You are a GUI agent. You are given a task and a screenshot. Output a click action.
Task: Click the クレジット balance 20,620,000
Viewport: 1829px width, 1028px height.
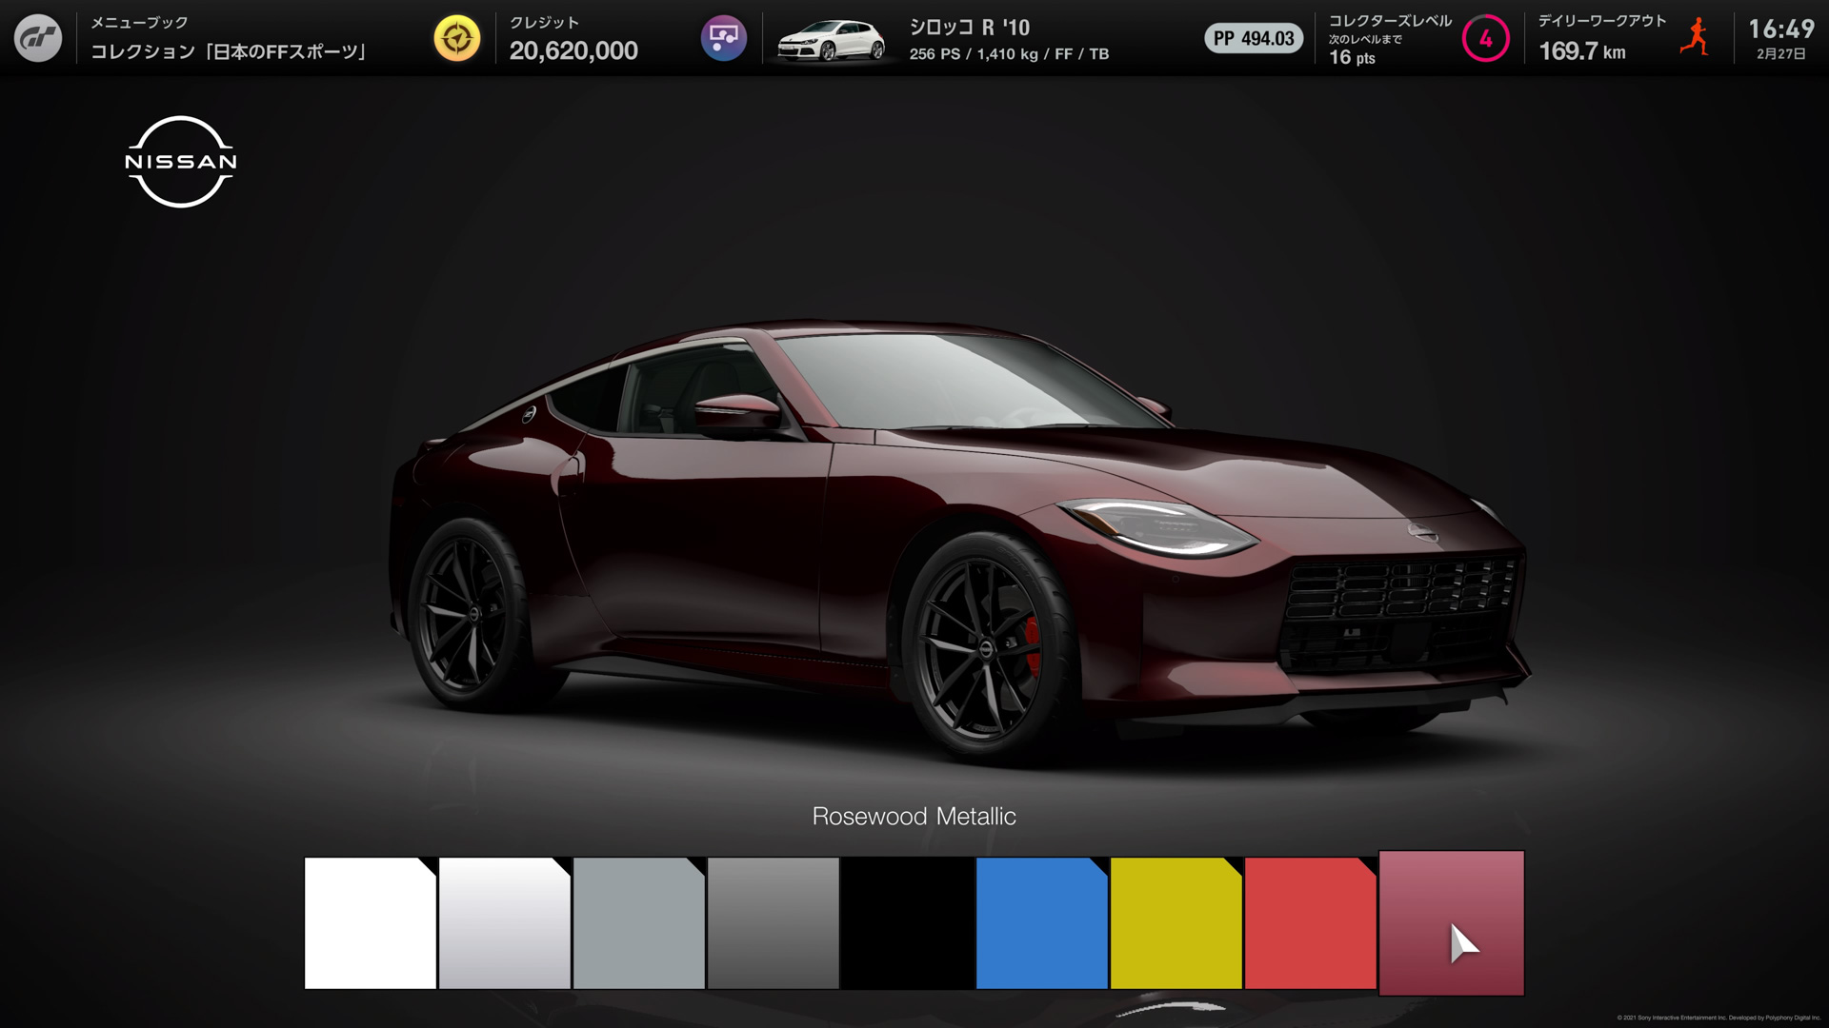[573, 51]
